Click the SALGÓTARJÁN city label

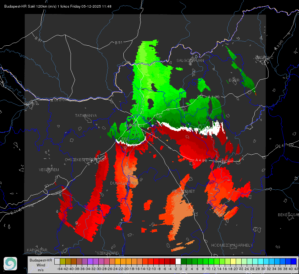pos(190,61)
